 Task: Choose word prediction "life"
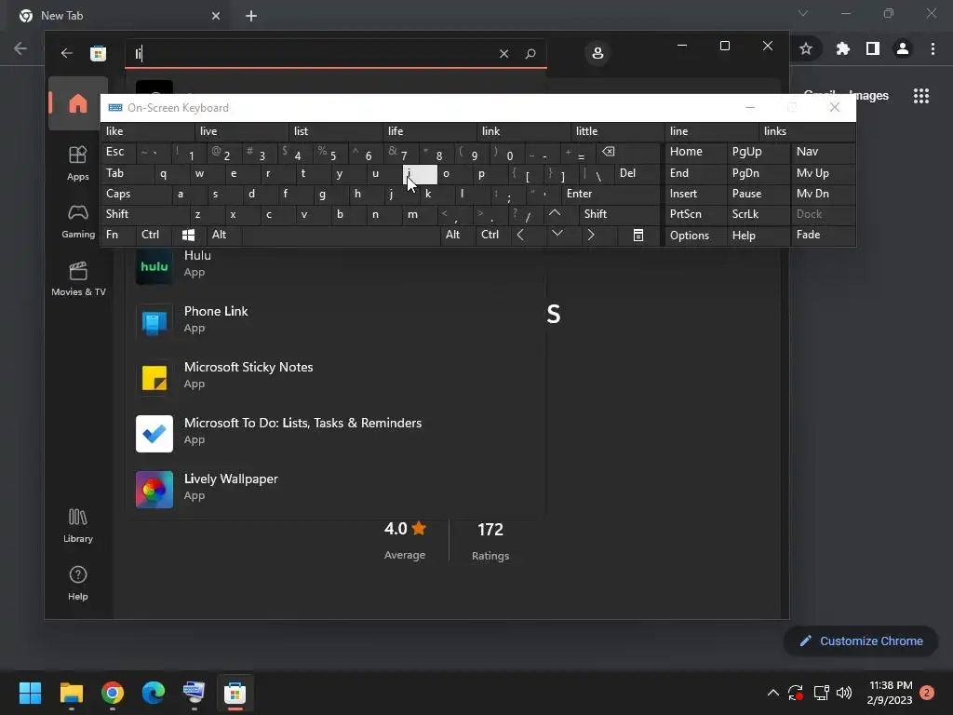(430, 131)
